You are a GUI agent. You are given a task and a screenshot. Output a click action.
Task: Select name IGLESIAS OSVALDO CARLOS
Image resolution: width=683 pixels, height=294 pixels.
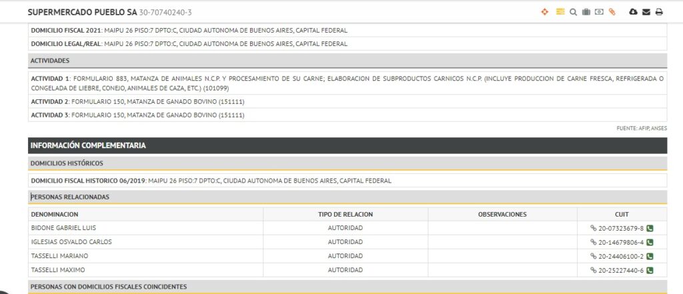tap(71, 242)
